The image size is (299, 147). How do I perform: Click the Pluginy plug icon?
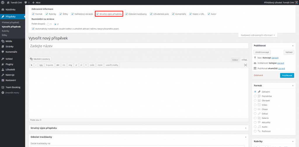3,64
